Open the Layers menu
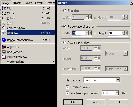This screenshot has height=107, width=133. (x=39, y=3)
